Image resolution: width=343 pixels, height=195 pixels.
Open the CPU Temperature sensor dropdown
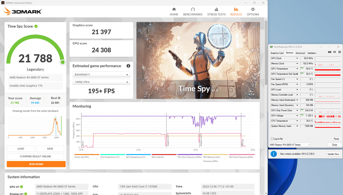tap(297, 121)
